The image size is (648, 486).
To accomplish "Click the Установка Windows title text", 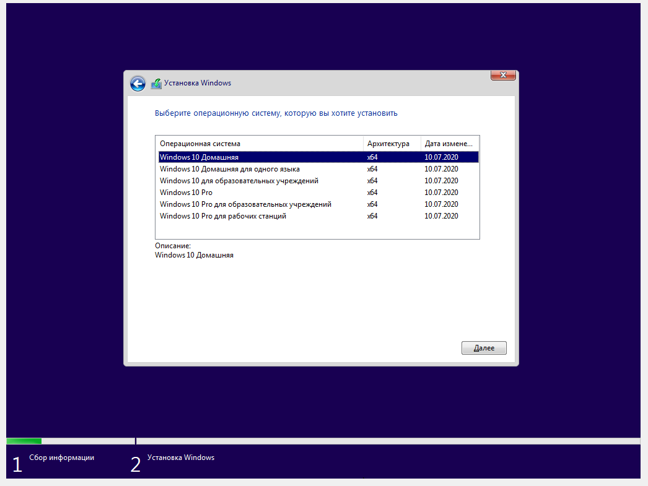I will click(198, 83).
